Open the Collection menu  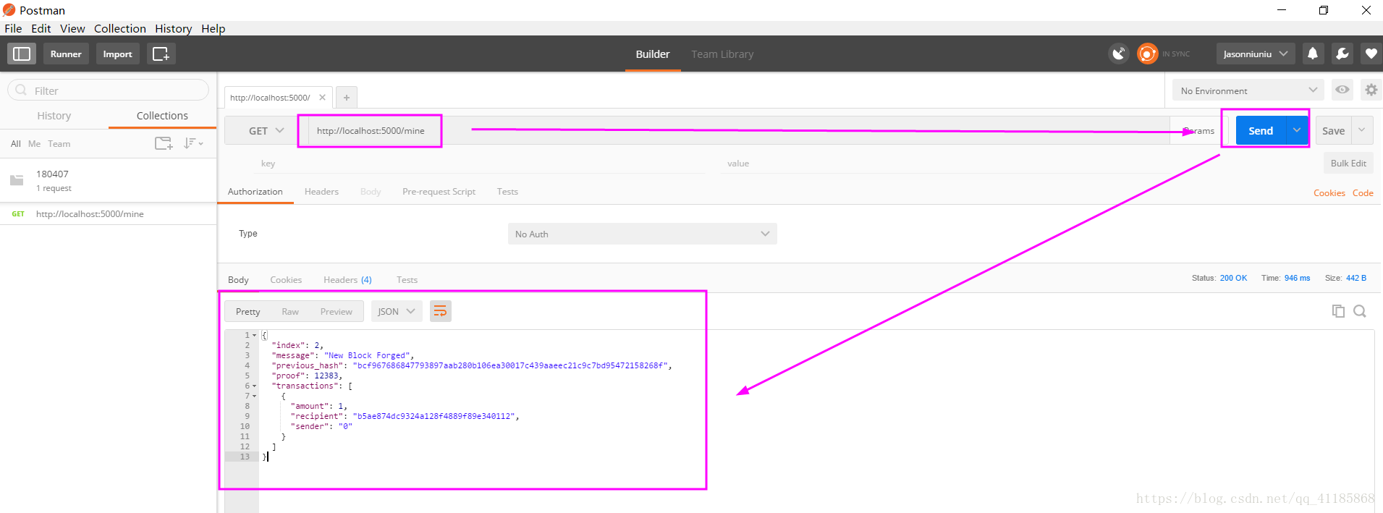tap(120, 28)
